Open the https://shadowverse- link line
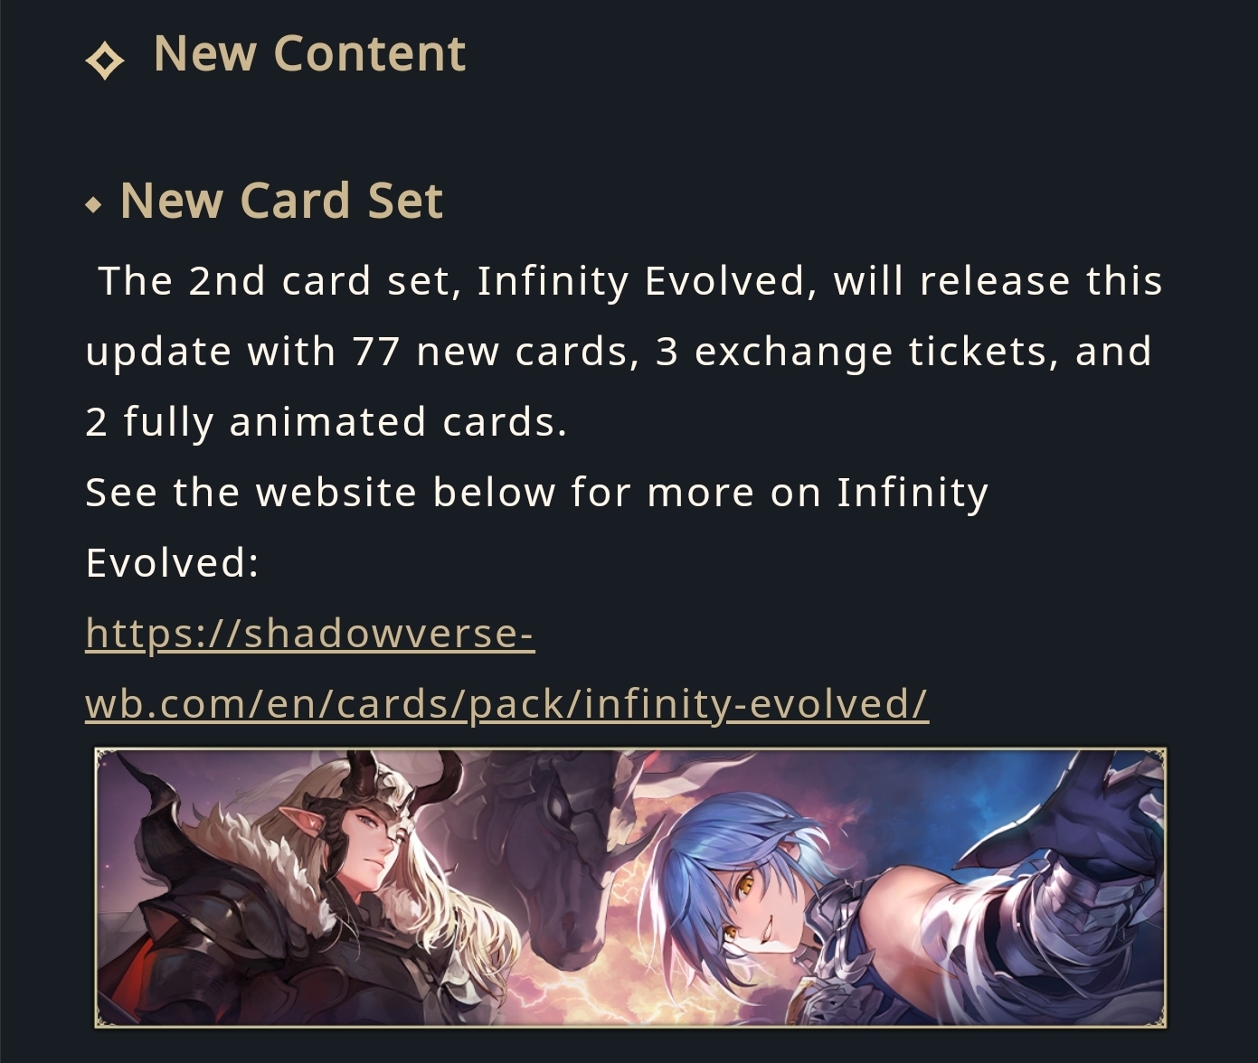This screenshot has height=1063, width=1258. tap(310, 634)
